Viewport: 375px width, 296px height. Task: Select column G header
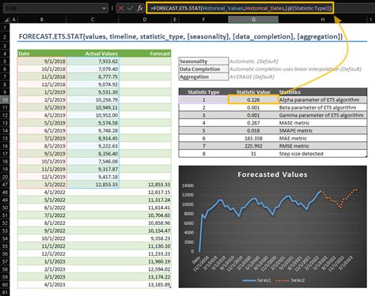click(x=253, y=19)
